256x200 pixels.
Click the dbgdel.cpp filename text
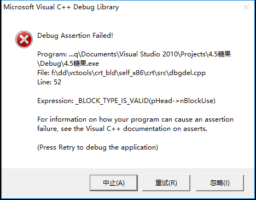click(187, 73)
